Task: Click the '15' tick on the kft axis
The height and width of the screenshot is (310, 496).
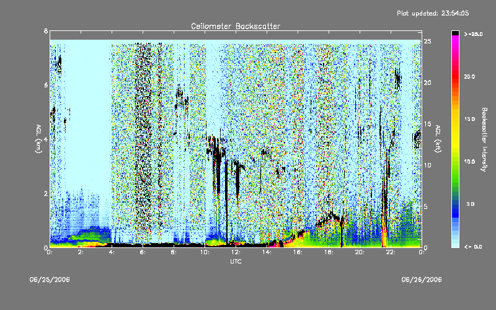Action: click(428, 124)
